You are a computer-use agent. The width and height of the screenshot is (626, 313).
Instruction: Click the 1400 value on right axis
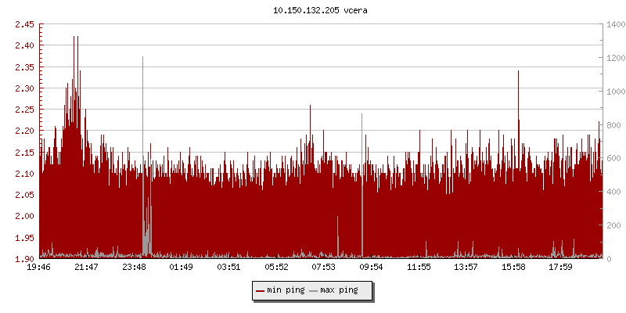pyautogui.click(x=614, y=24)
